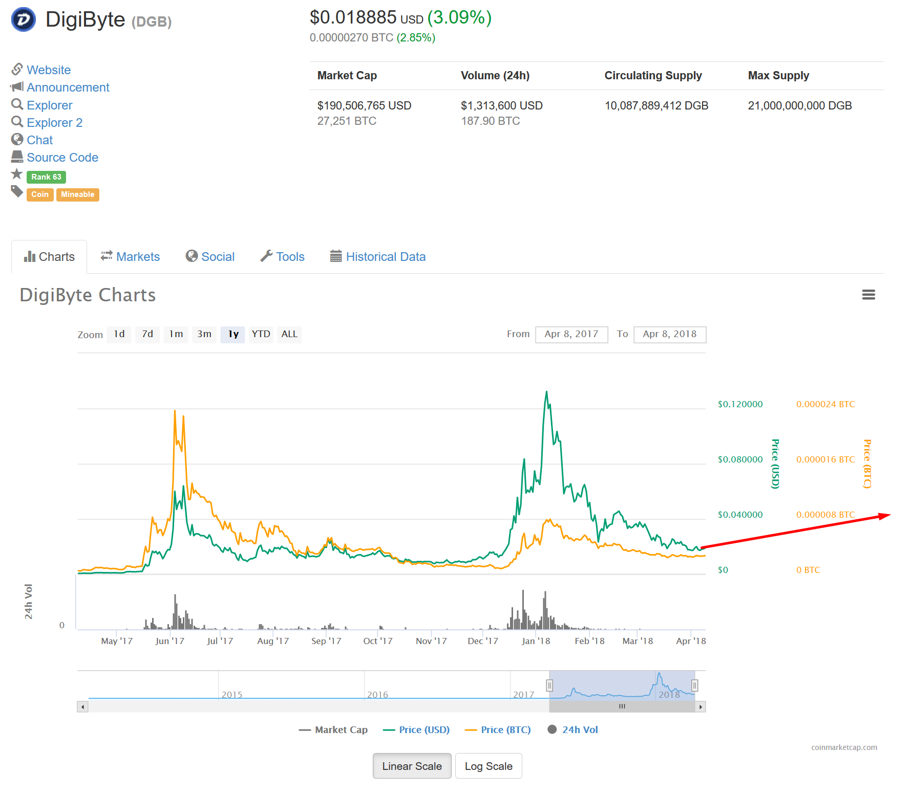This screenshot has width=913, height=796.
Task: Click the Coin tag badge
Action: click(x=40, y=194)
